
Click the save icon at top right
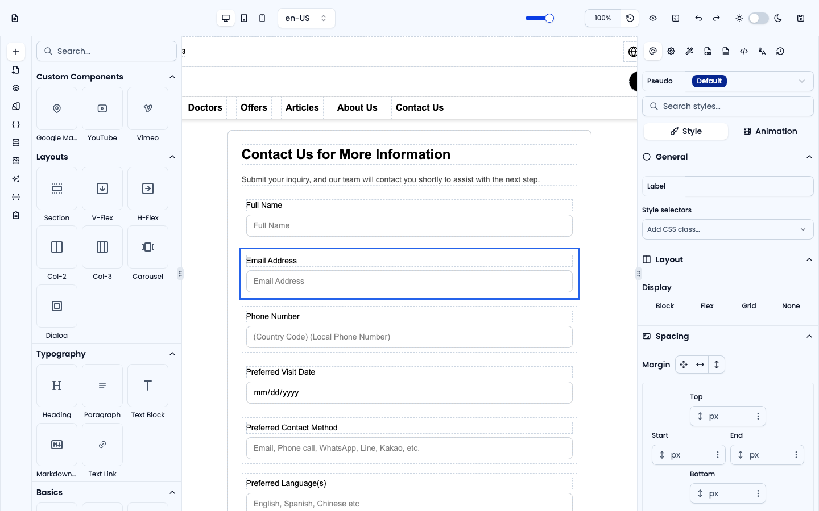tap(801, 18)
